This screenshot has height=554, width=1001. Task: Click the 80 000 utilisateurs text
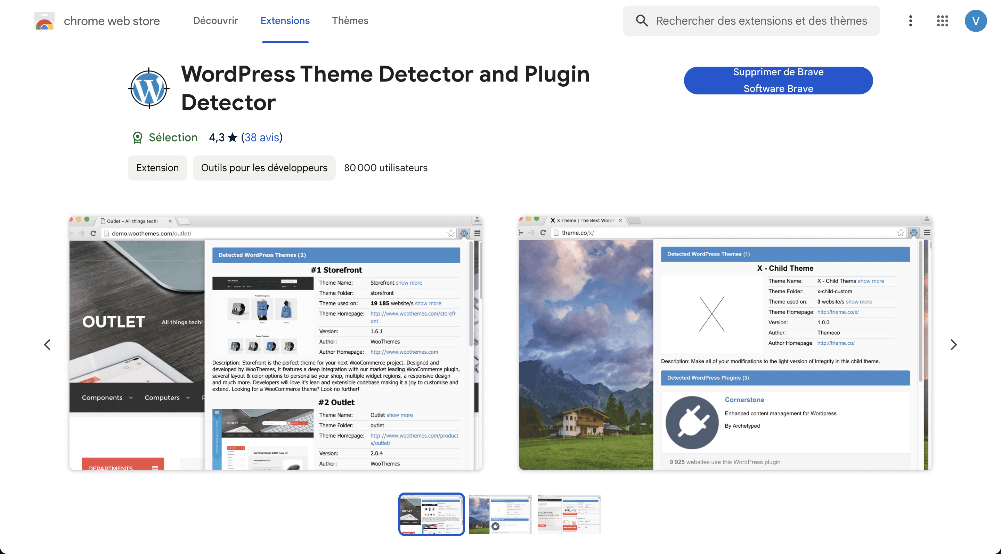coord(385,168)
